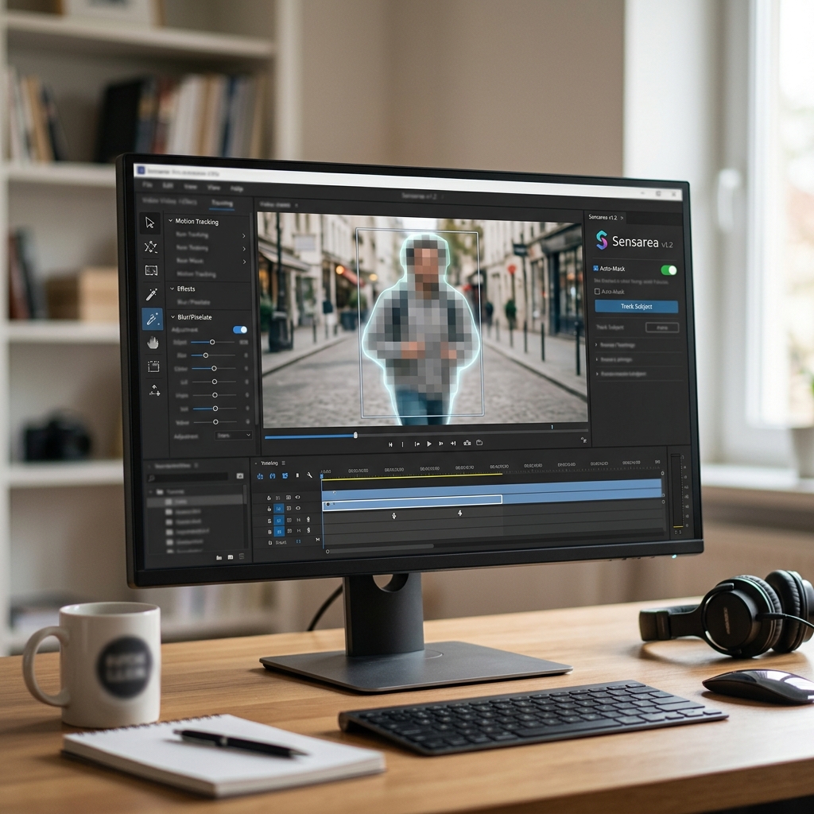The image size is (814, 814).
Task: Click the microphone icon on the first audio track
Action: tap(308, 519)
